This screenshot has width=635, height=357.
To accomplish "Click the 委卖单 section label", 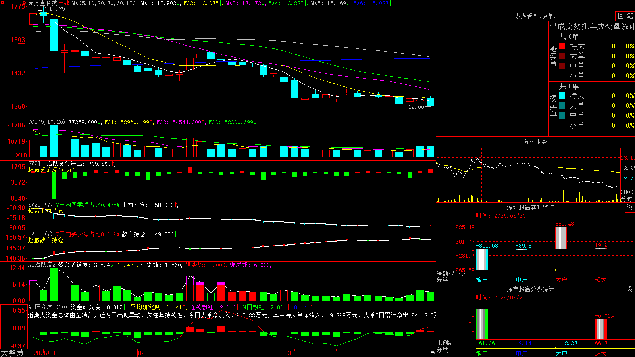I will tap(553, 106).
